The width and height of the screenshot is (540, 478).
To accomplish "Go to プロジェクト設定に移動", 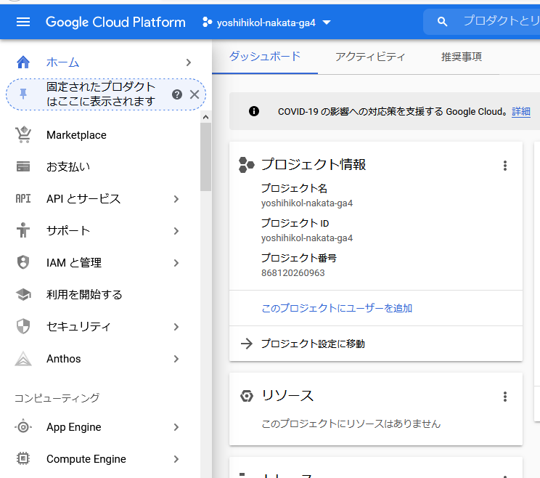I will 313,344.
